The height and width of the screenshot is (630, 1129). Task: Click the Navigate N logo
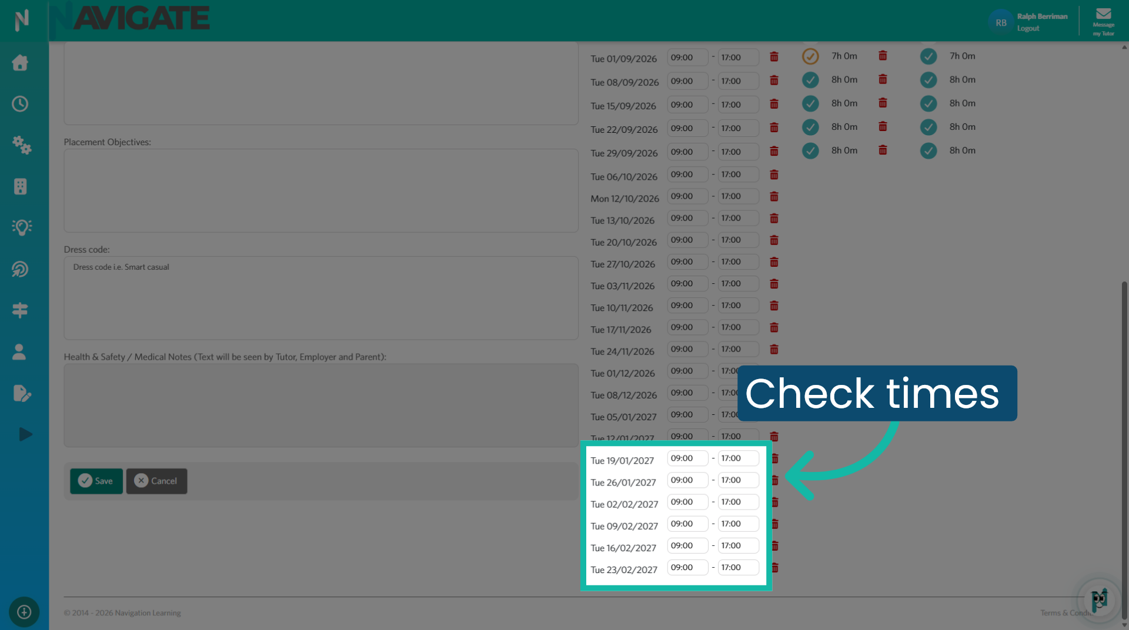pos(22,20)
